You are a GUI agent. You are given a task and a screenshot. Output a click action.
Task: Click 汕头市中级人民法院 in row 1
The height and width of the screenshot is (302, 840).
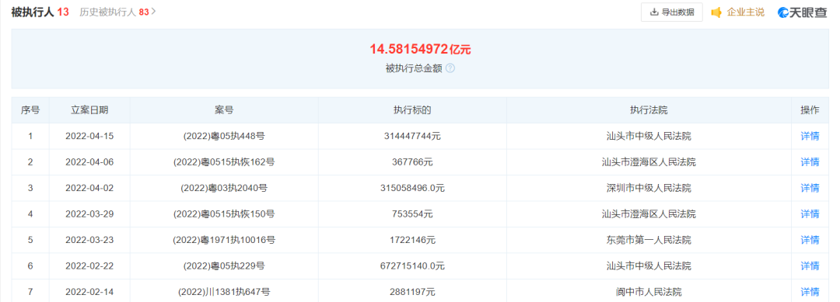click(x=649, y=137)
